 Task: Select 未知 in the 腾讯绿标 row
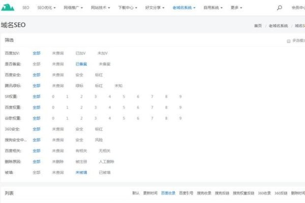coord(118,86)
